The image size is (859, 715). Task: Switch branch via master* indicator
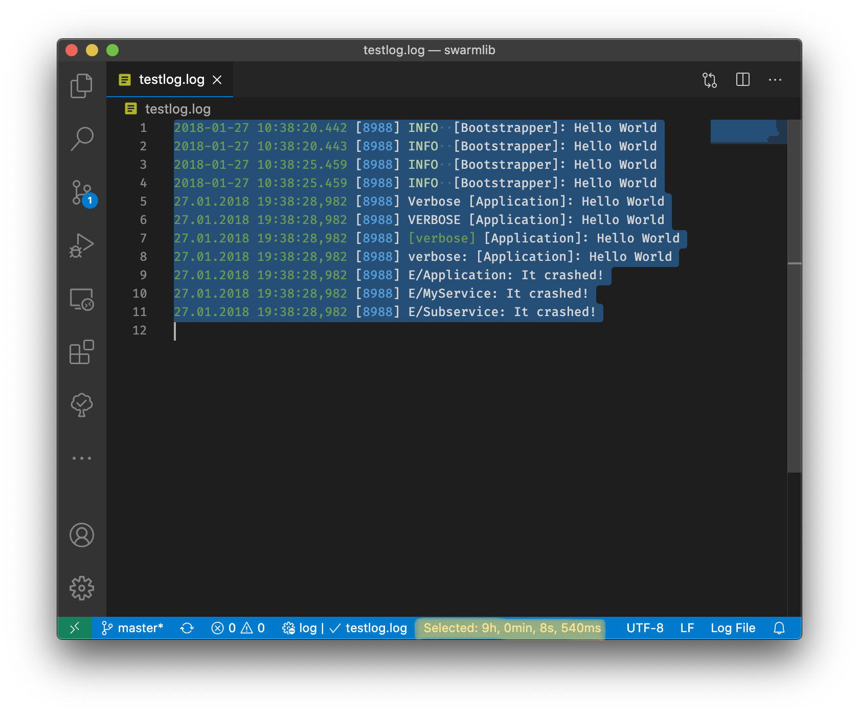tap(132, 628)
